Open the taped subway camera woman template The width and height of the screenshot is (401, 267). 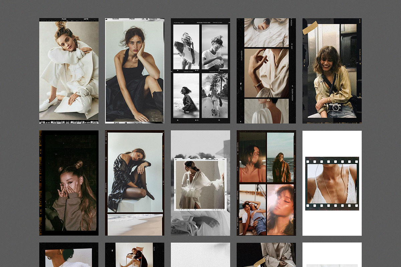332,71
